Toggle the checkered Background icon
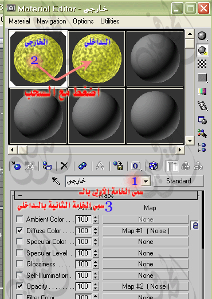212x299 pixels. 202,64
